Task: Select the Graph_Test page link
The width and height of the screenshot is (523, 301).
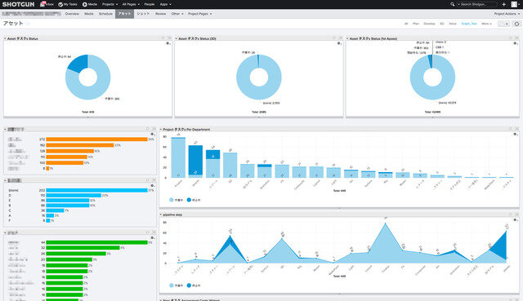Action: point(468,24)
